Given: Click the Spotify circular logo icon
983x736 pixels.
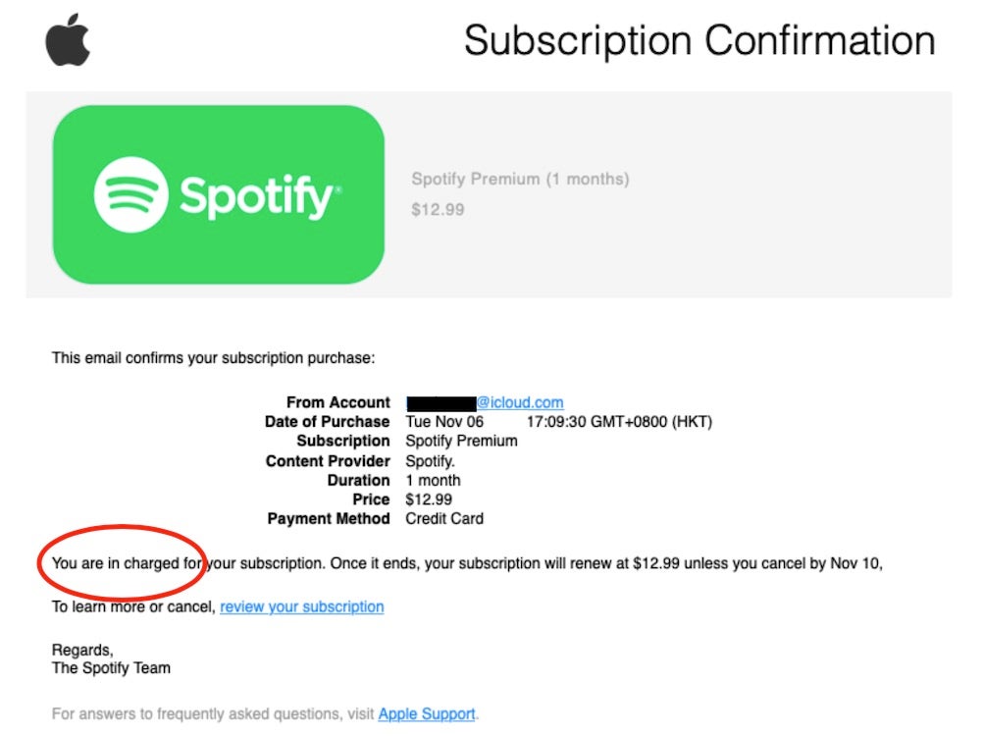Looking at the screenshot, I should coord(130,194).
